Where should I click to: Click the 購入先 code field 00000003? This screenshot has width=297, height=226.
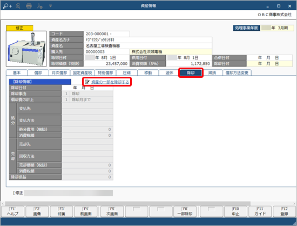106,52
